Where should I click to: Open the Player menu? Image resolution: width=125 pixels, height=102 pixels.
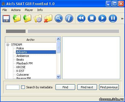(x=29, y=10)
